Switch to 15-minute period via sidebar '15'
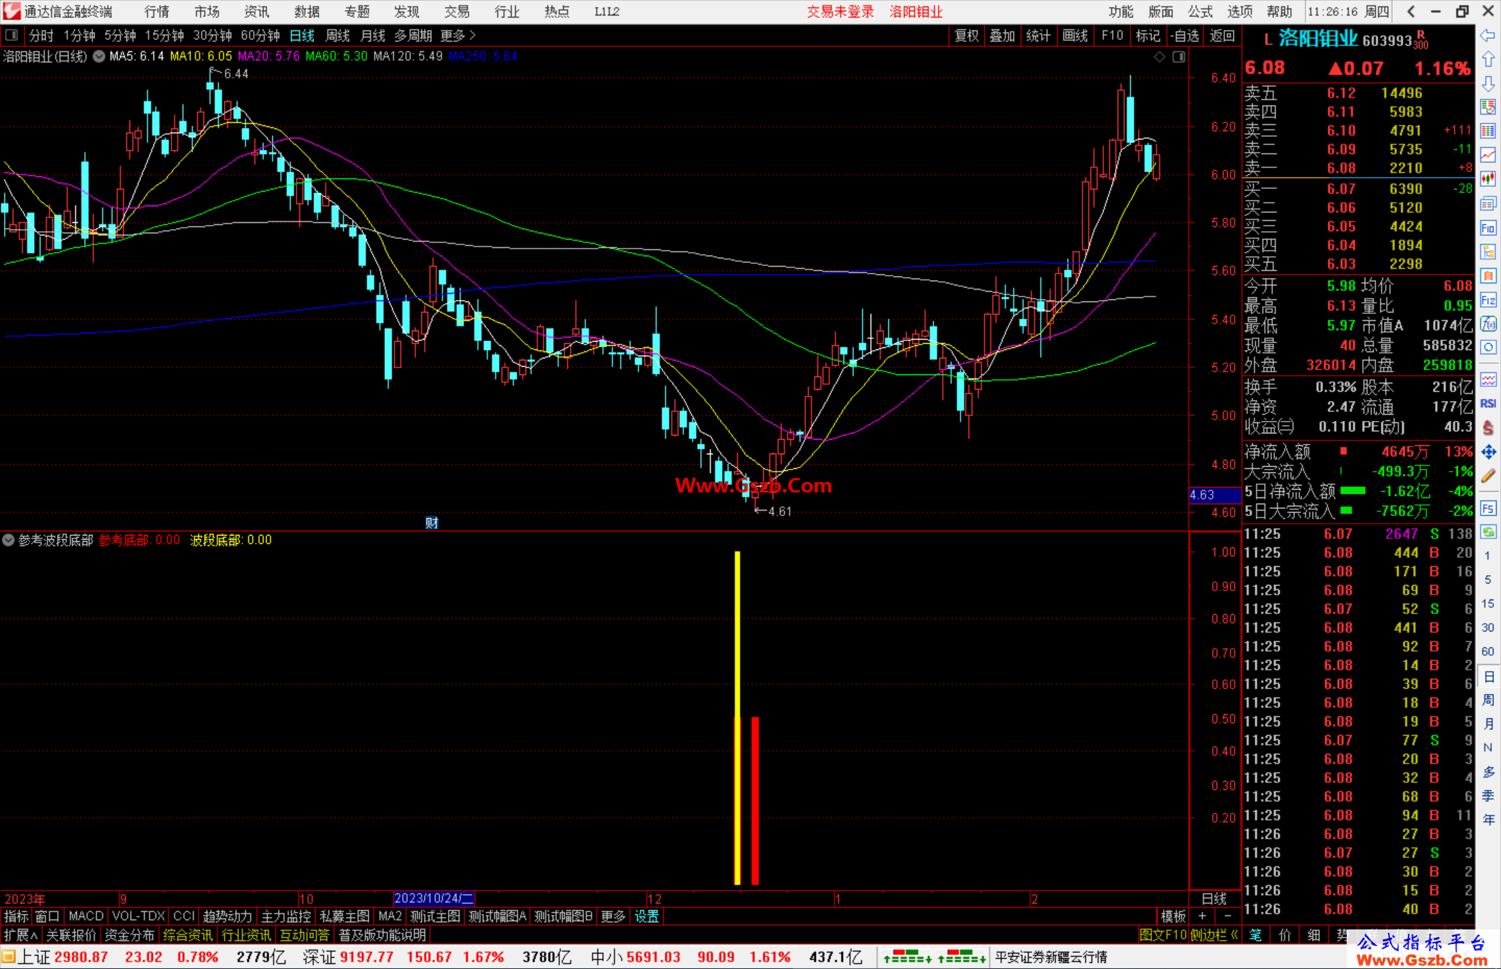The height and width of the screenshot is (969, 1501). [x=1487, y=604]
